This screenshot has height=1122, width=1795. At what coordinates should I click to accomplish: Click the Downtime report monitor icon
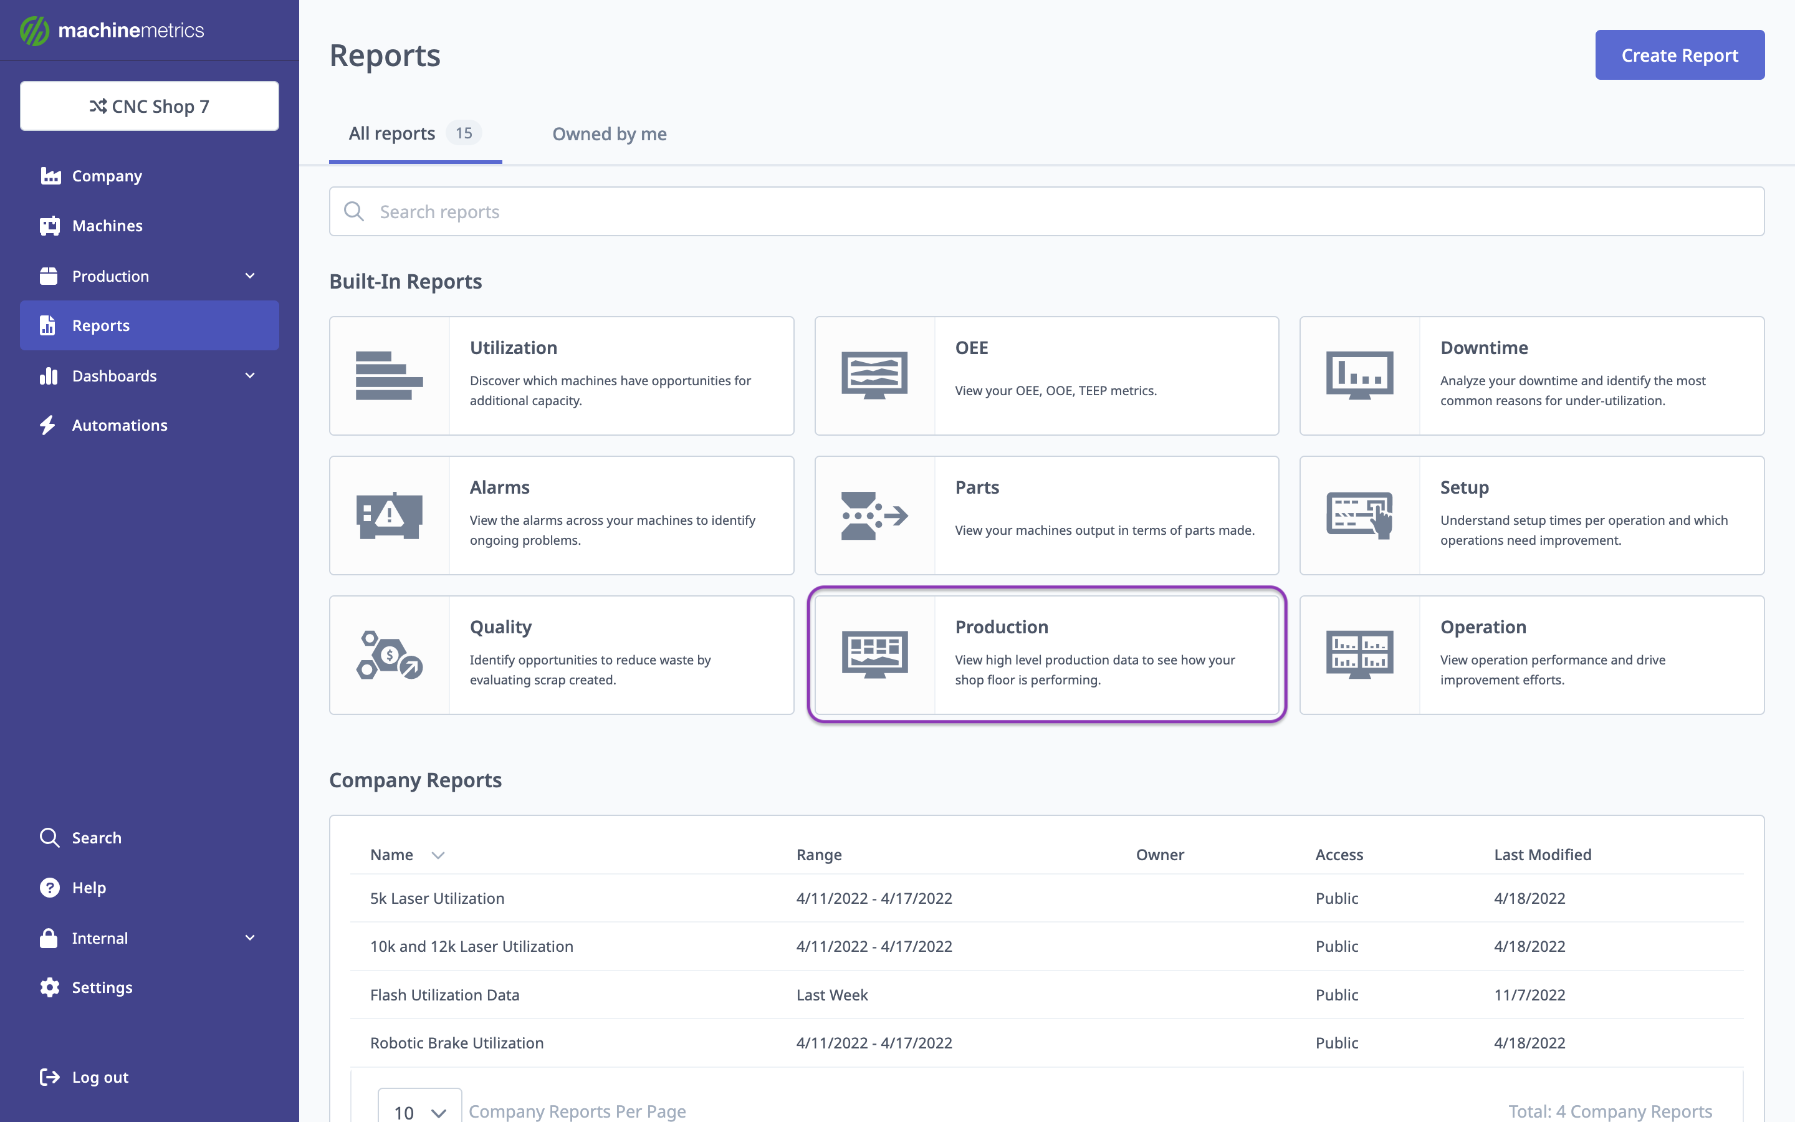1359,375
